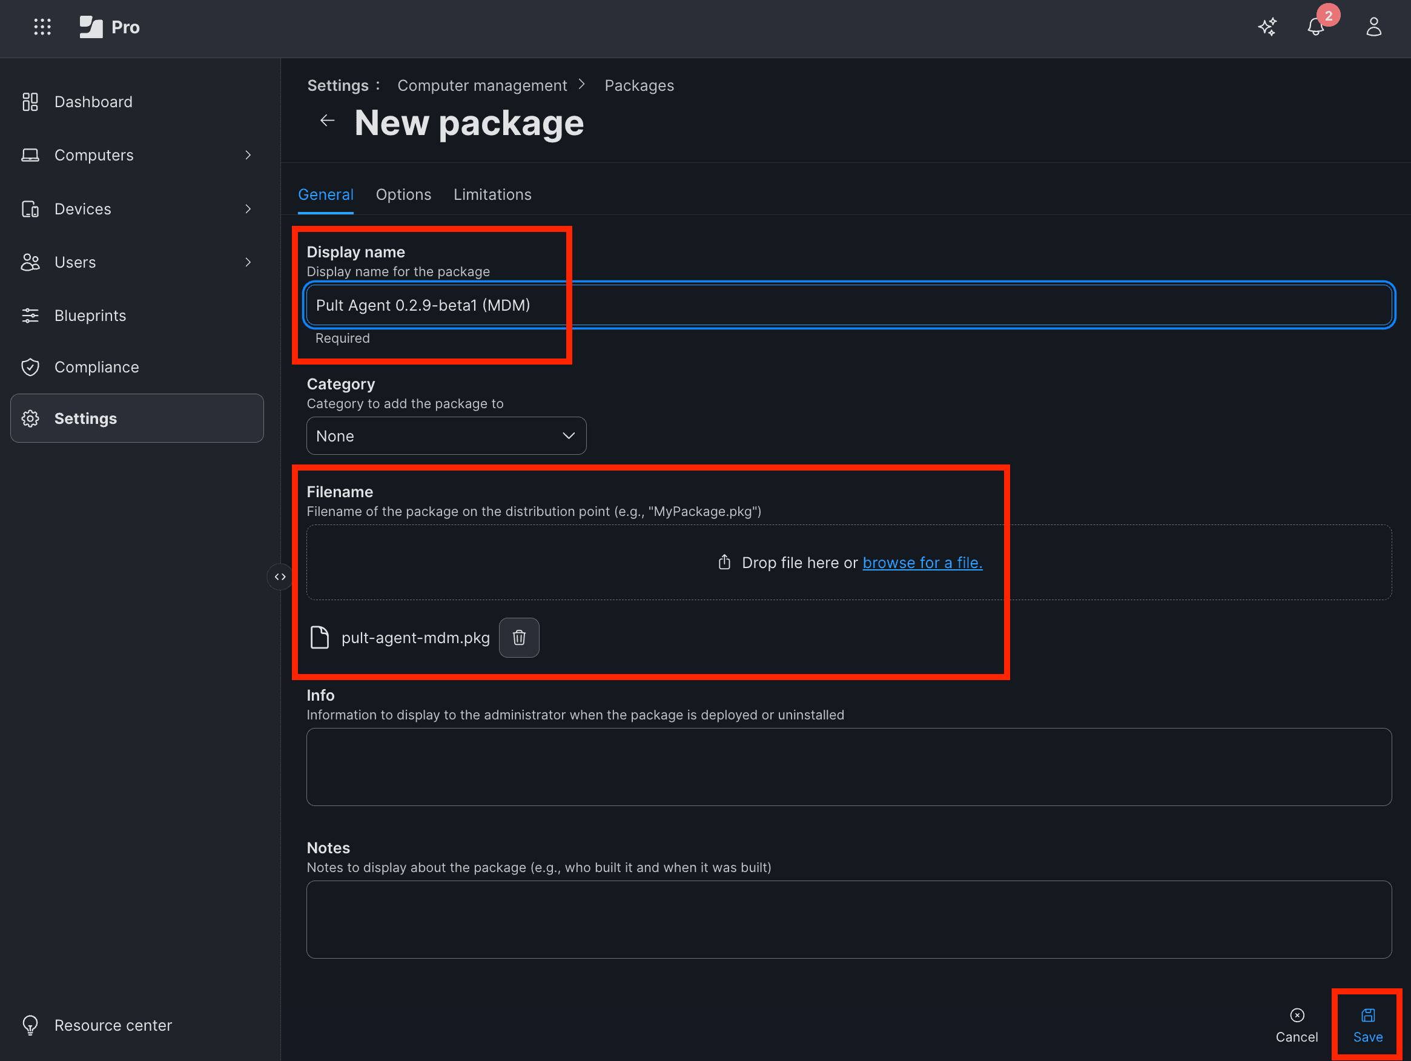Click the Jamf Pro logo

coord(109,27)
